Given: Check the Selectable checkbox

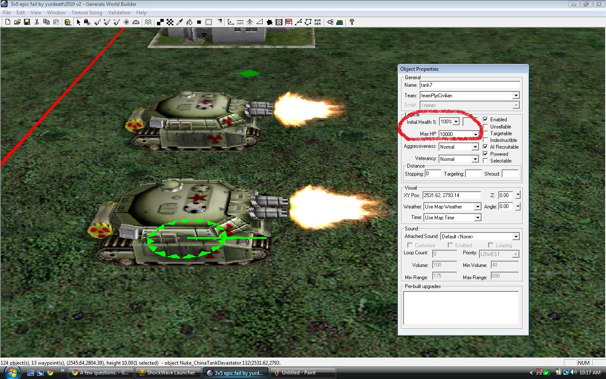Looking at the screenshot, I should coord(485,161).
